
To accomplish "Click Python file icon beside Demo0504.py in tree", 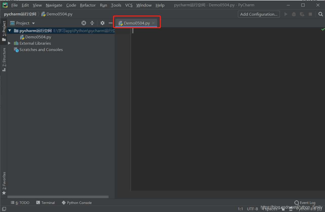I will [x=22, y=37].
